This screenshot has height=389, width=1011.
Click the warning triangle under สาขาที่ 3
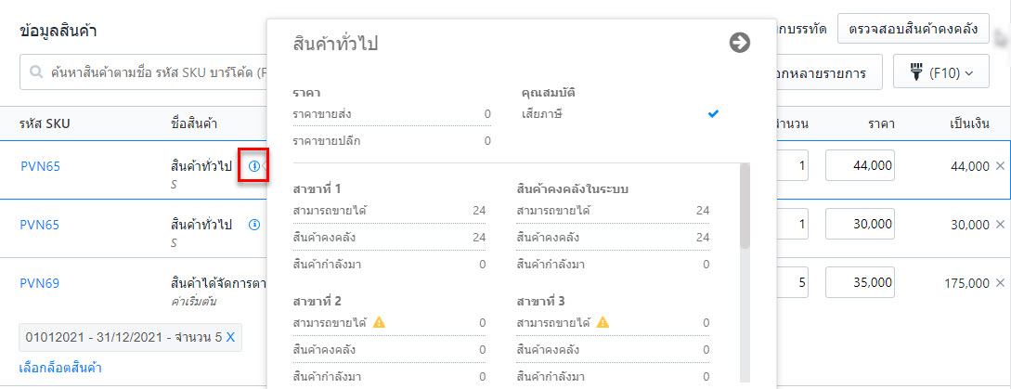pos(603,322)
